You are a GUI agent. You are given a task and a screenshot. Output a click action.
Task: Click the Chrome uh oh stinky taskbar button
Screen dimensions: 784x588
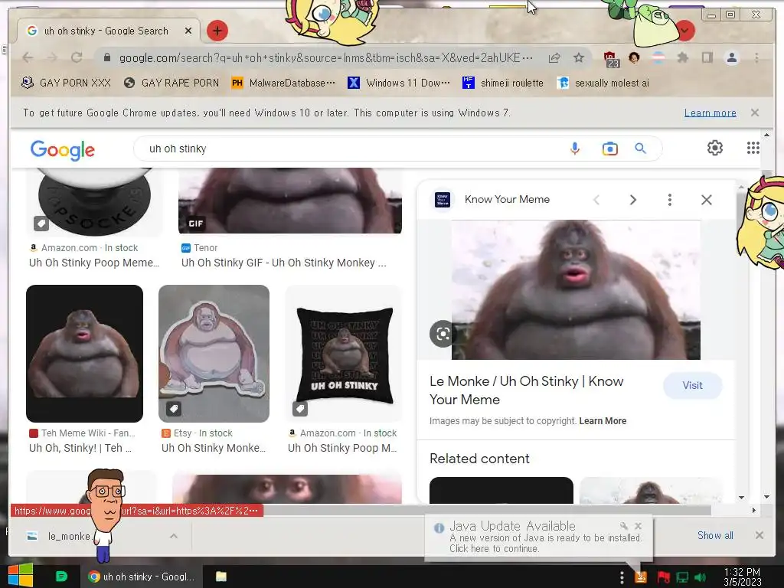point(142,577)
